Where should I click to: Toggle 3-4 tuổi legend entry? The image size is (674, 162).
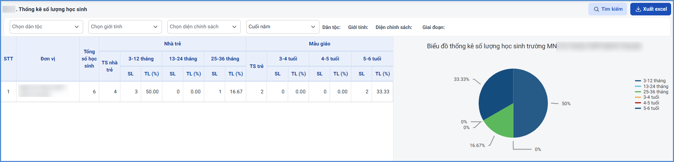[x=647, y=97]
